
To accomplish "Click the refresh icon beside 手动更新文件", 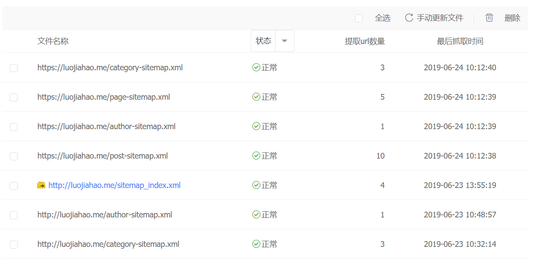I will click(409, 18).
